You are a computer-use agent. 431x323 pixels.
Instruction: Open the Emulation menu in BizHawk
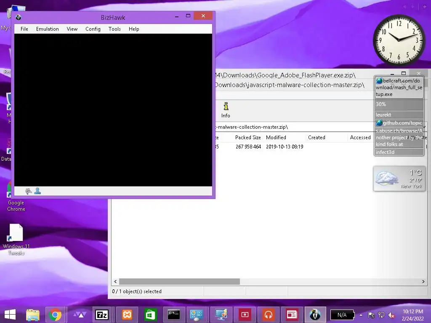[47, 29]
